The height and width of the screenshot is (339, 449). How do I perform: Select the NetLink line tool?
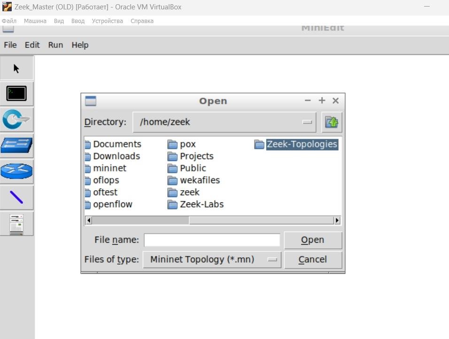tap(16, 197)
